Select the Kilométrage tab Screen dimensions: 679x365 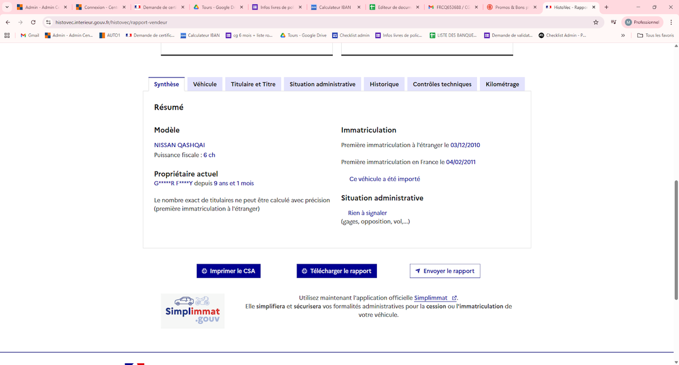[x=502, y=84]
